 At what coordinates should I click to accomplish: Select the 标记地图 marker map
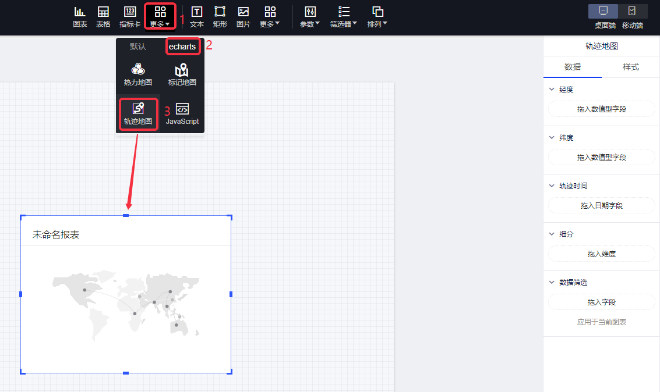182,75
